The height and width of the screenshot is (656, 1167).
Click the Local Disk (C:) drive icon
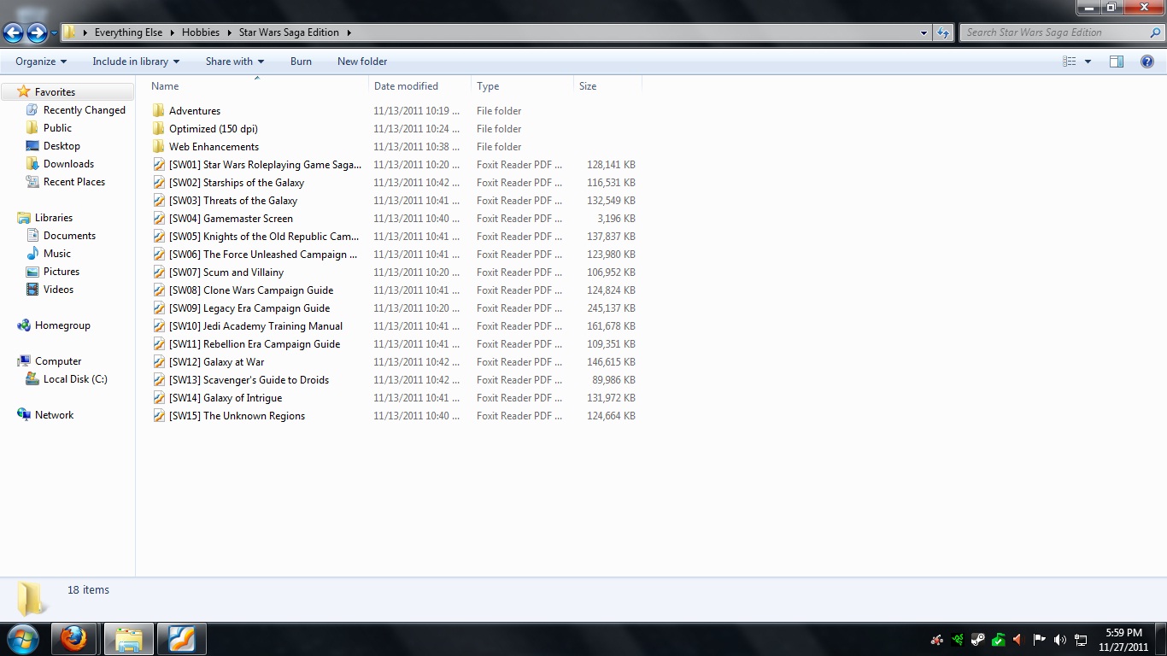[x=32, y=379]
